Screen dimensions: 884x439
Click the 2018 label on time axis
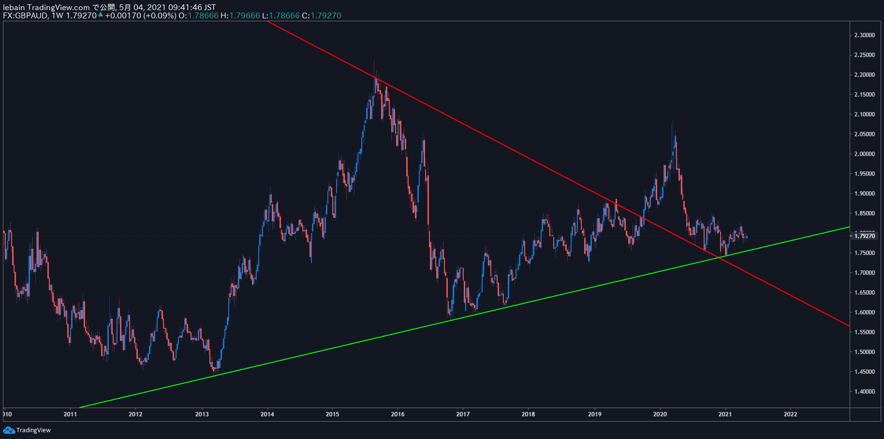[x=528, y=414]
